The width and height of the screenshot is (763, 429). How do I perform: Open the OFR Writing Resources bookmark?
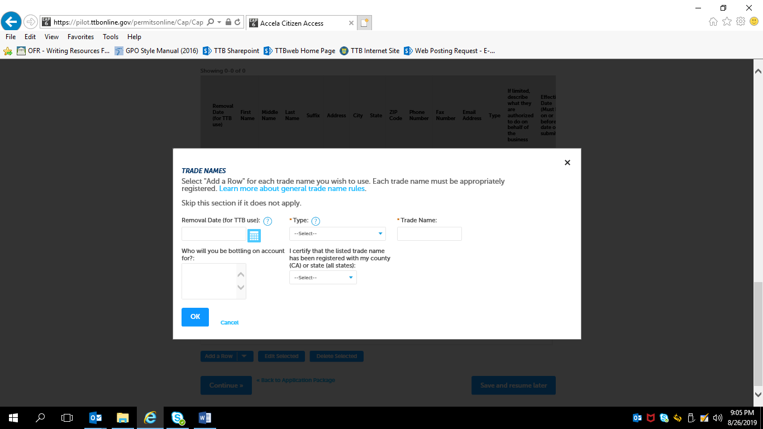[63, 51]
